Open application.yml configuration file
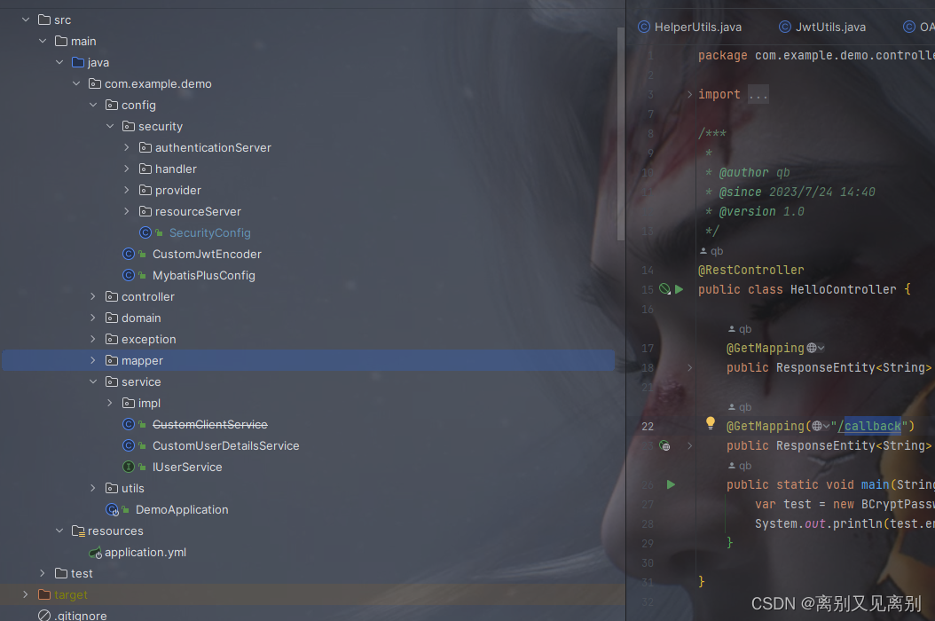 coord(145,553)
